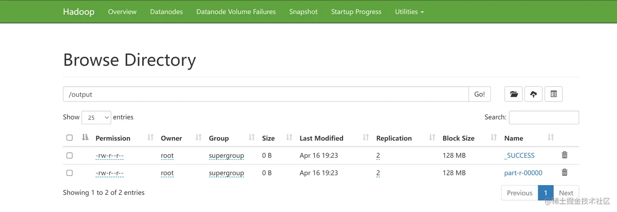Open the part-r-00000 file link

pos(523,173)
